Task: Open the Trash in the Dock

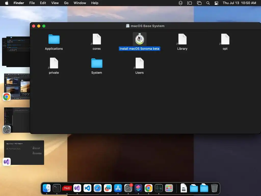Action: tap(214, 188)
